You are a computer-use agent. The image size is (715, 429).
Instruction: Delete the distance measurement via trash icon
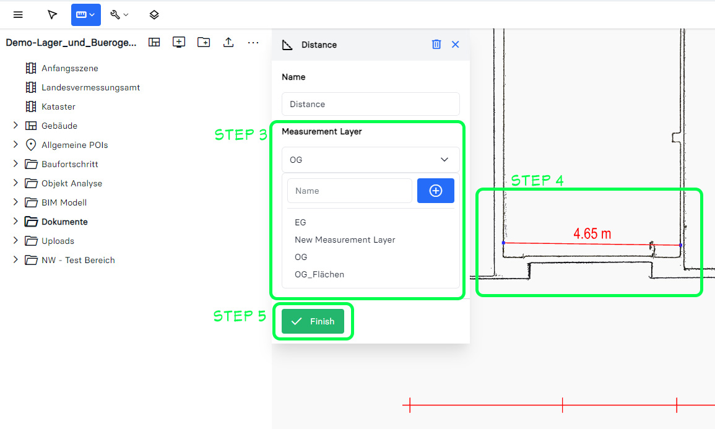tap(436, 45)
